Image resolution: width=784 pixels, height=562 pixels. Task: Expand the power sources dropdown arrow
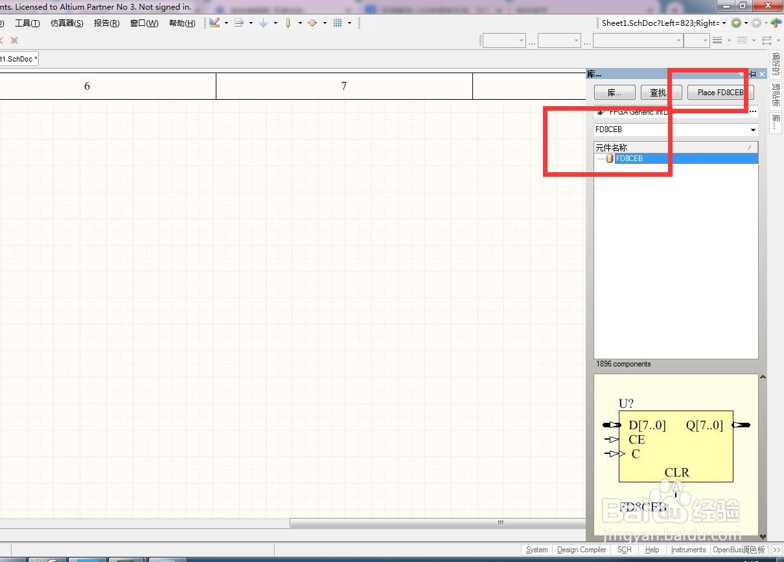click(275, 23)
